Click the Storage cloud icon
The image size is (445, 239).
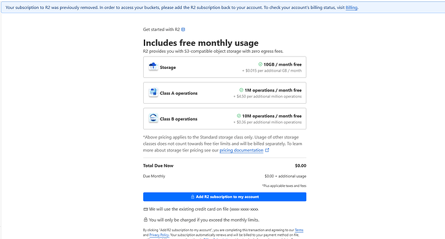tap(153, 67)
